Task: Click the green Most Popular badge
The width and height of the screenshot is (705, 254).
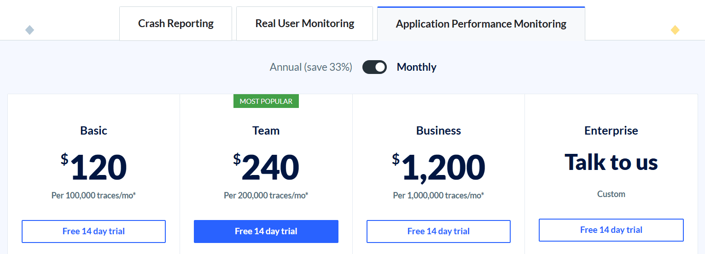Action: pos(266,101)
